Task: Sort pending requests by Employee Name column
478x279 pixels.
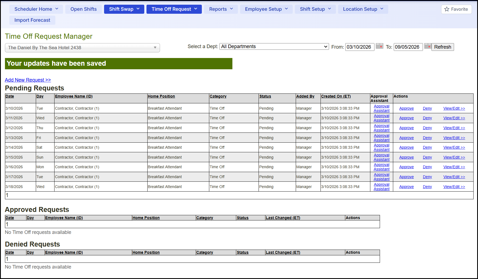Action: pos(74,96)
